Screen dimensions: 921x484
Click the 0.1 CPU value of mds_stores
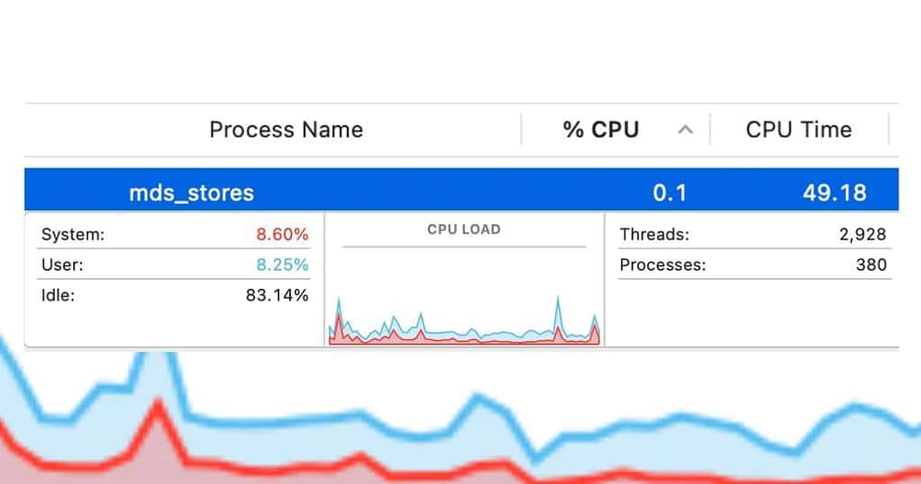coord(670,193)
